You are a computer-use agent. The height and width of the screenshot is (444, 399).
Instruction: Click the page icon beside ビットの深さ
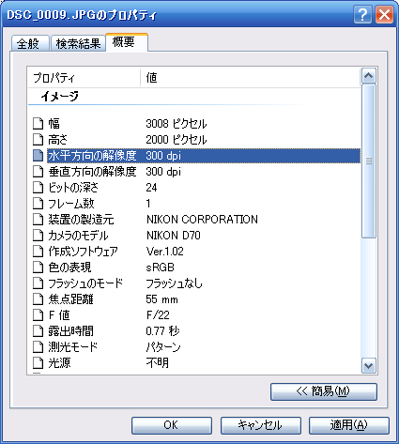(38, 188)
